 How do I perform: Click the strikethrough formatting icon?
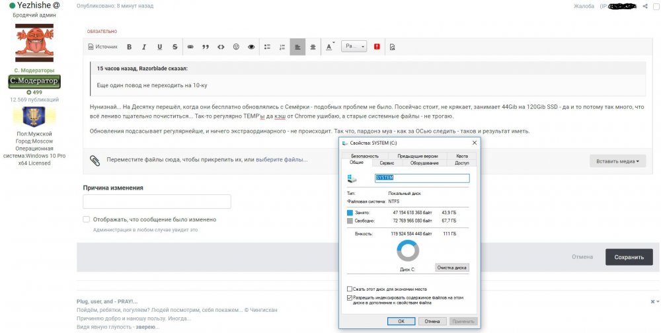[x=175, y=47]
